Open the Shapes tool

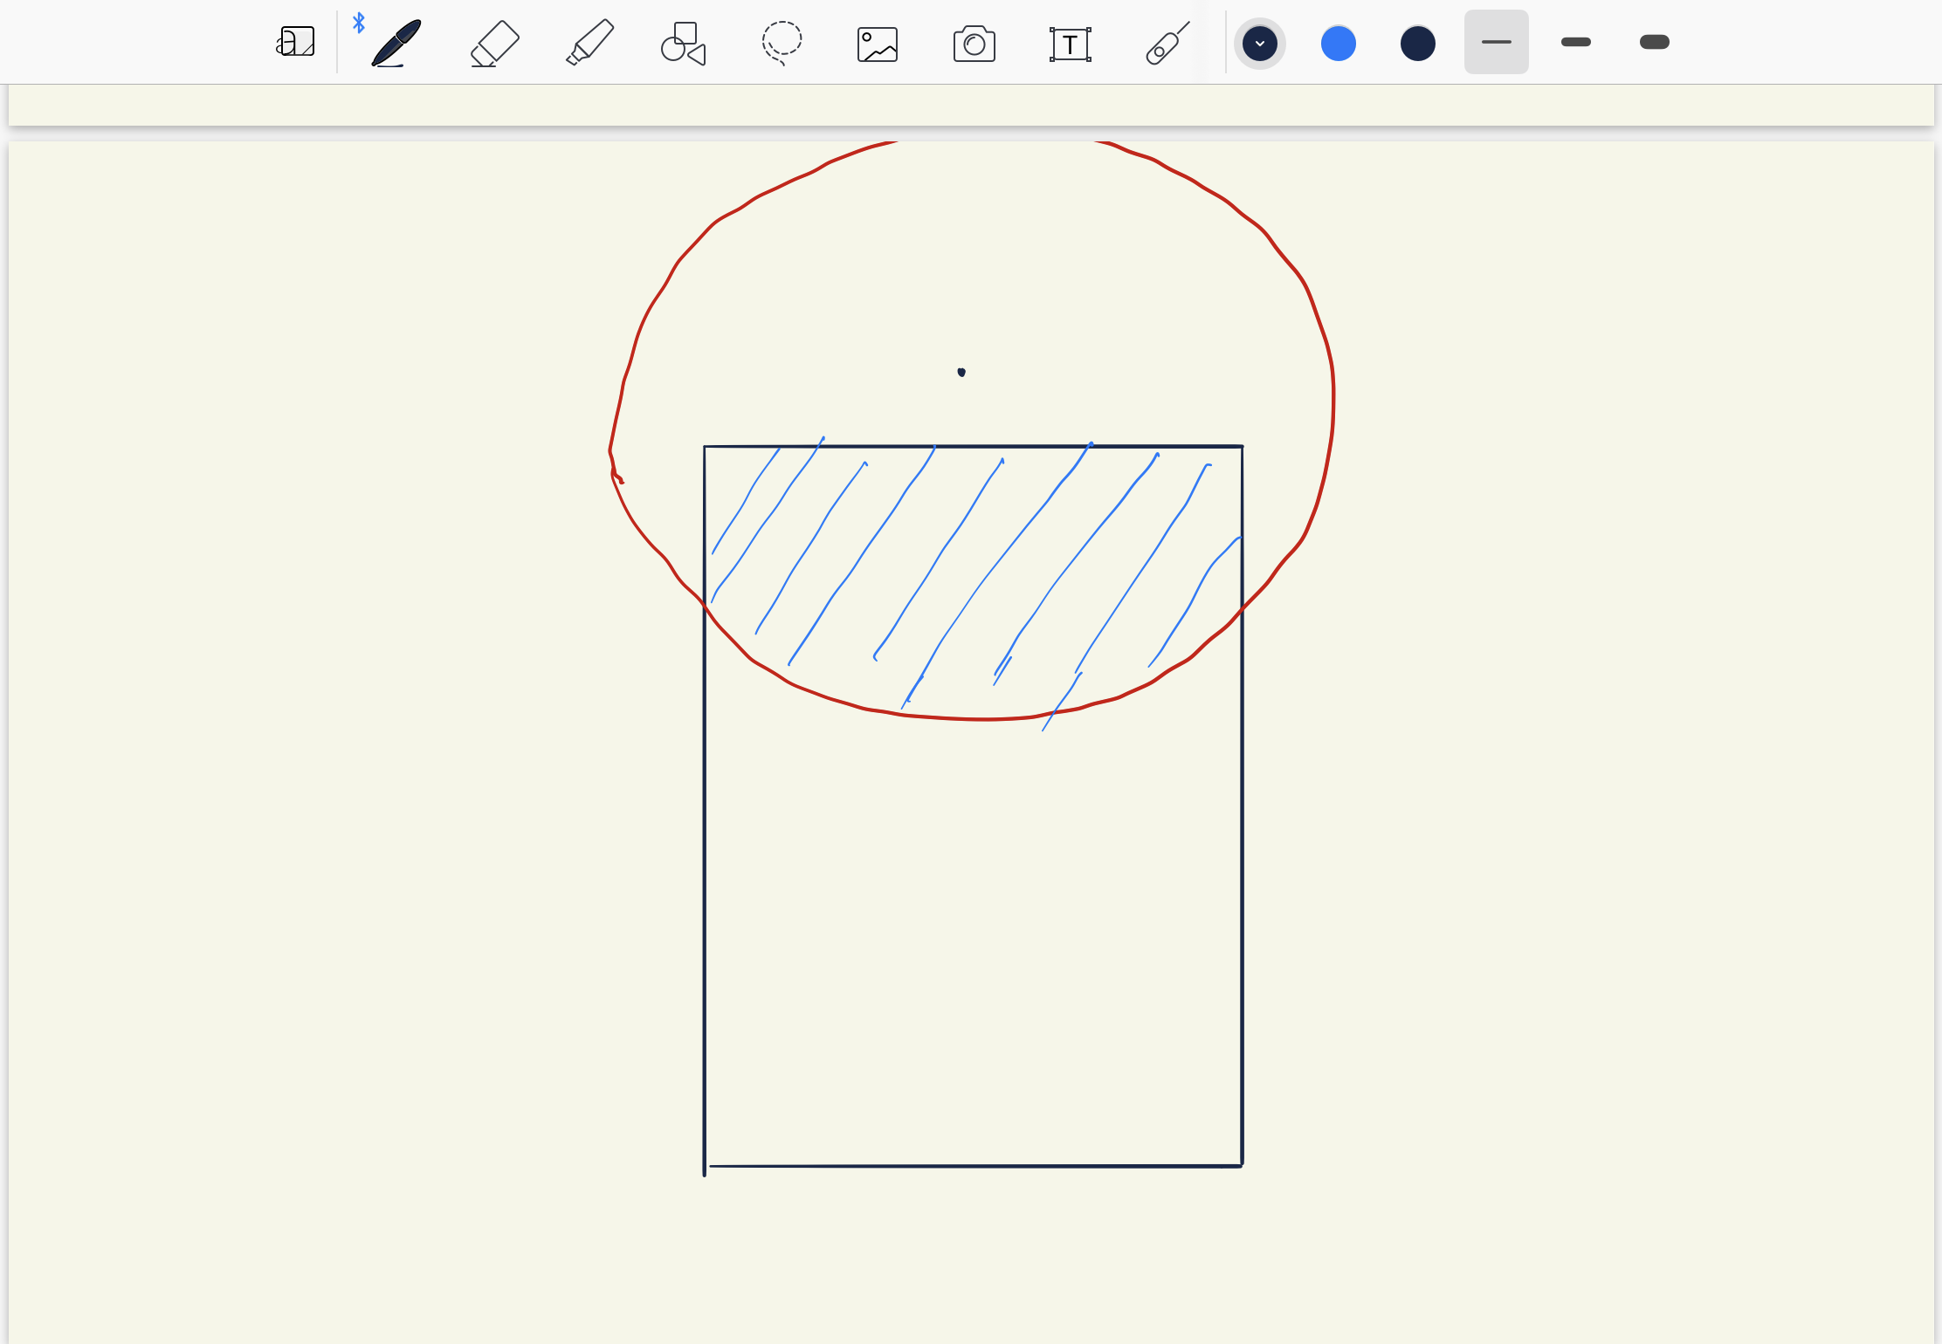pyautogui.click(x=684, y=41)
